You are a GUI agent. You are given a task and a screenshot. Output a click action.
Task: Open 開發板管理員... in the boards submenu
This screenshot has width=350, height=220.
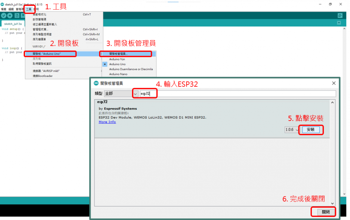click(129, 54)
